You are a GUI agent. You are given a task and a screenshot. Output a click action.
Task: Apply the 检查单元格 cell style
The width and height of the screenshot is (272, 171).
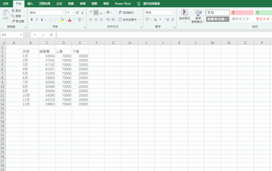218,19
